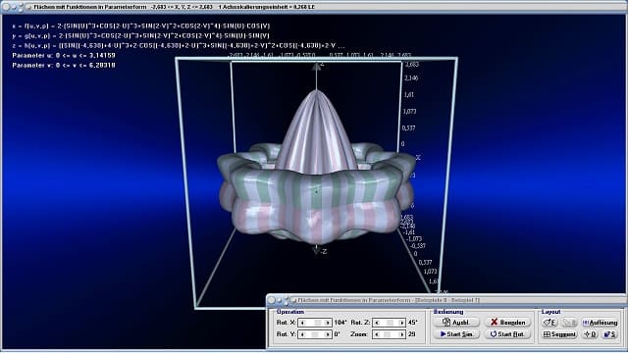This screenshot has width=628, height=353.
Task: Click the Zoom value 29
Action: click(x=412, y=334)
